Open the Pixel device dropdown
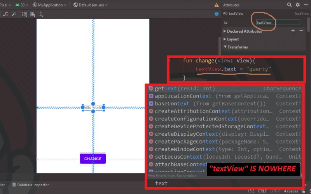311x194 pixels. pyautogui.click(x=5, y=5)
